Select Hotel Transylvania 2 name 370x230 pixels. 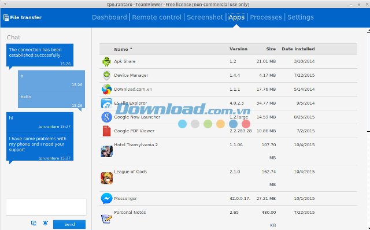pos(136,145)
